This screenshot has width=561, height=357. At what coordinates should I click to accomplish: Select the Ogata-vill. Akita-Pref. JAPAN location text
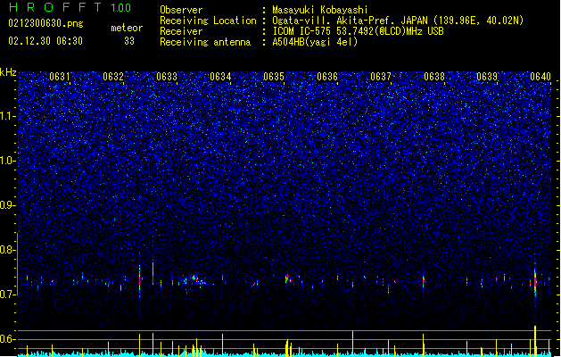pos(398,21)
